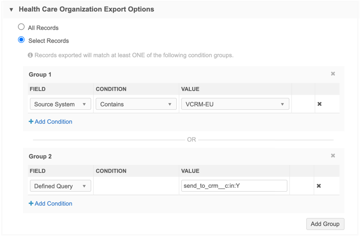Delete Group 1 using its header X icon

pyautogui.click(x=333, y=74)
